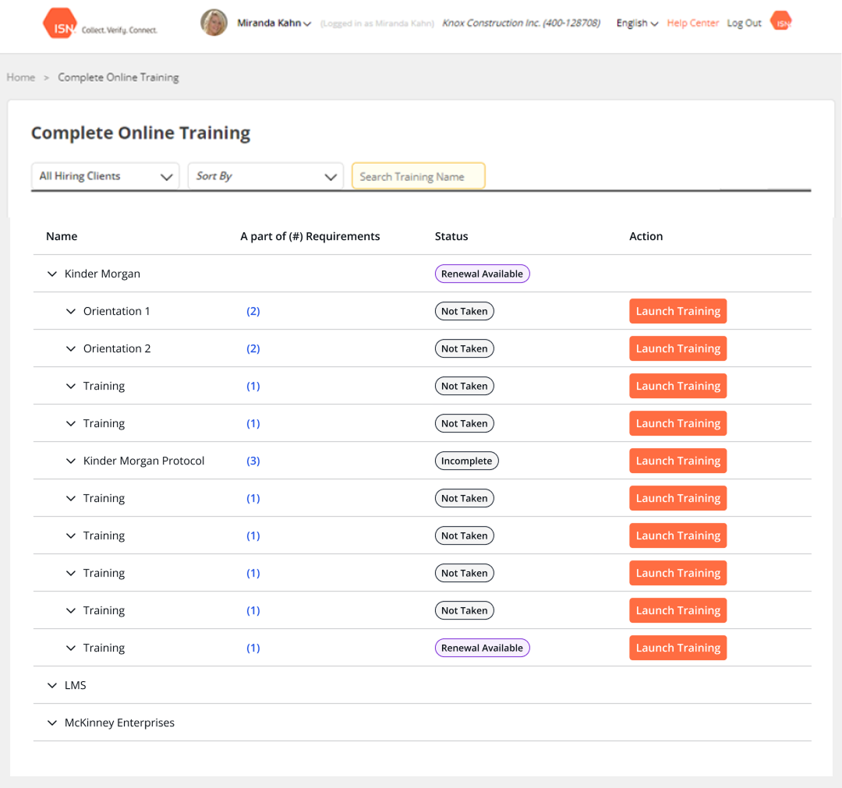Click the Name column header
842x788 pixels.
click(62, 236)
